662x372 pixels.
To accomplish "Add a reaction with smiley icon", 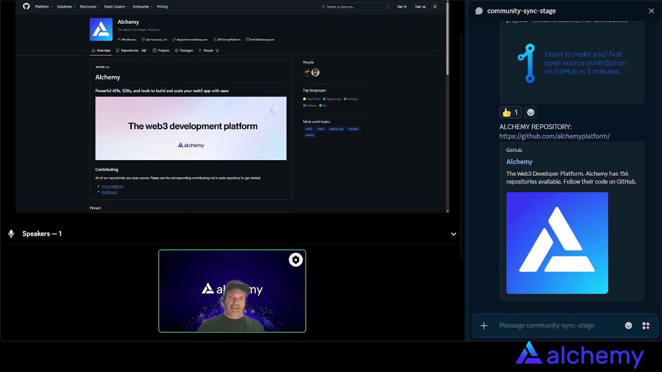I will tap(531, 112).
